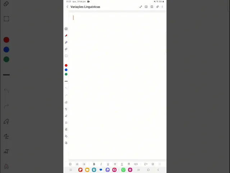
Task: Select the eraser tool in sidebar
Action: tap(66, 49)
